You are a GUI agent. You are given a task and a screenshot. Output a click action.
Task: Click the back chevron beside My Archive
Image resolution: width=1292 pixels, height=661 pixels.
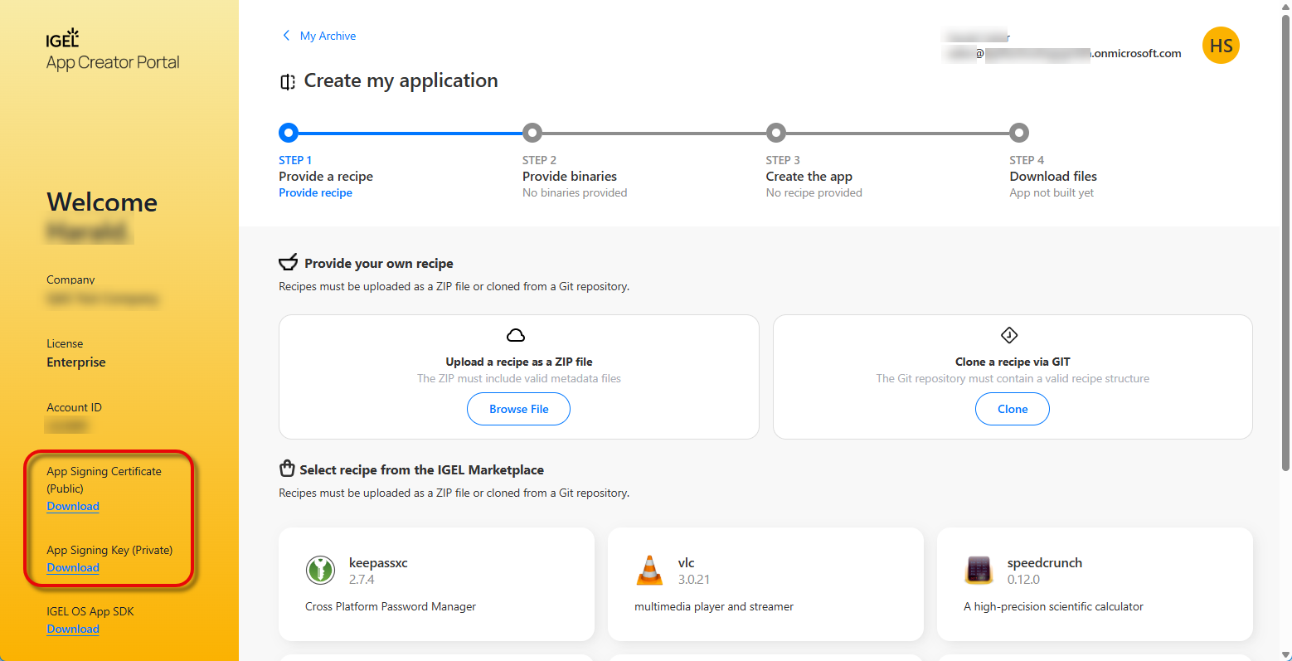pyautogui.click(x=286, y=36)
